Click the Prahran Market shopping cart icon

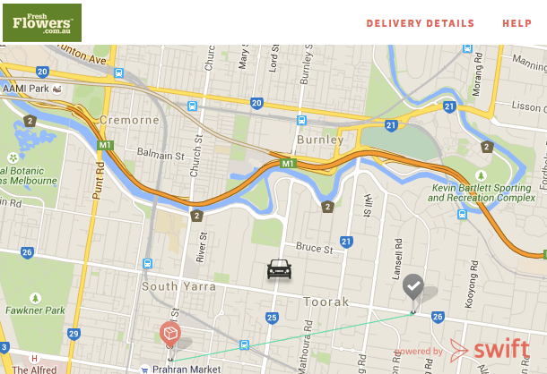tap(144, 370)
